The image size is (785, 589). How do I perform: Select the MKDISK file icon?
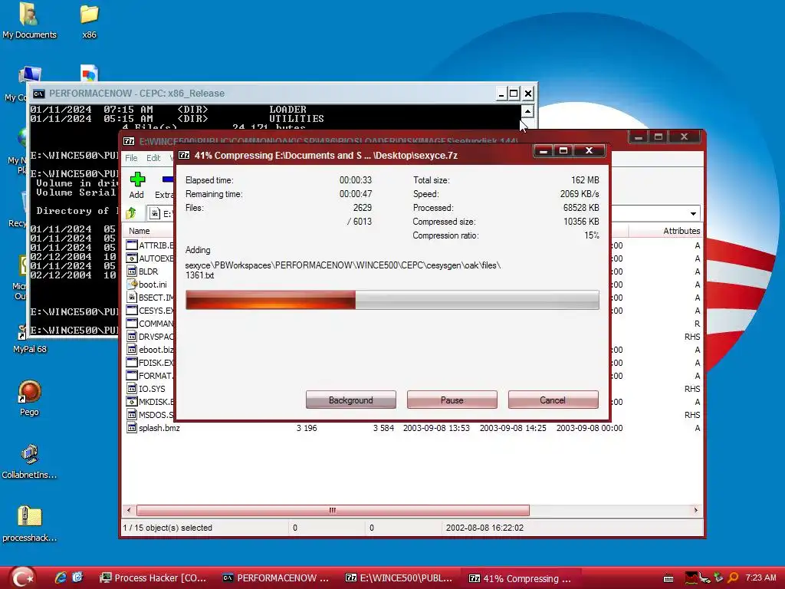coord(132,402)
